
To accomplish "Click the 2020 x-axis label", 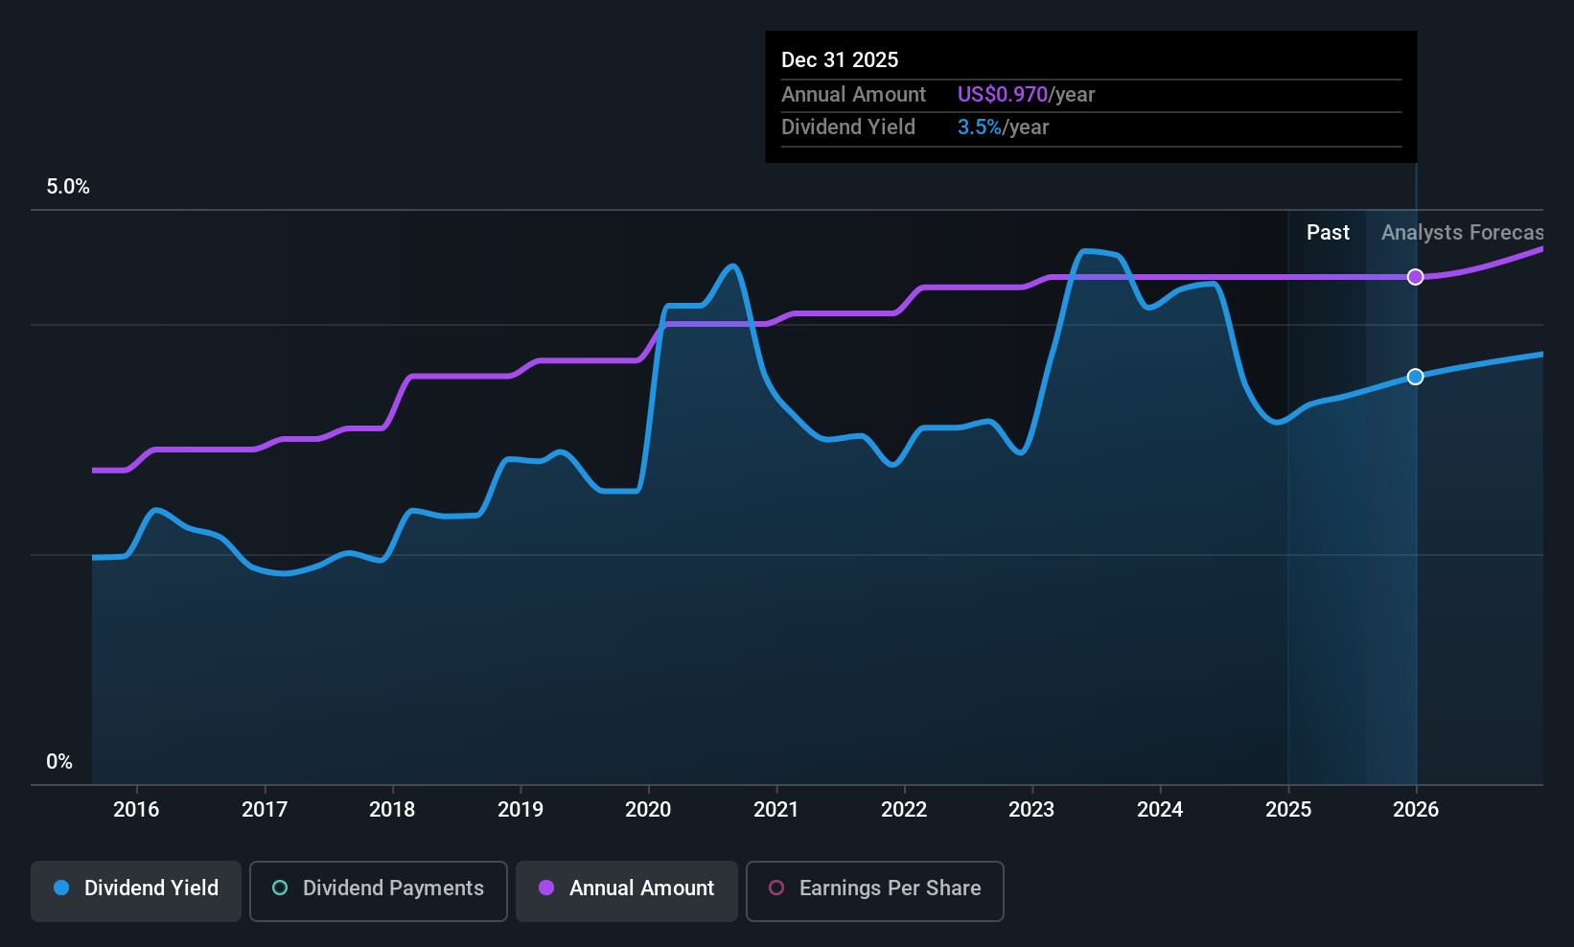I will coord(648,810).
